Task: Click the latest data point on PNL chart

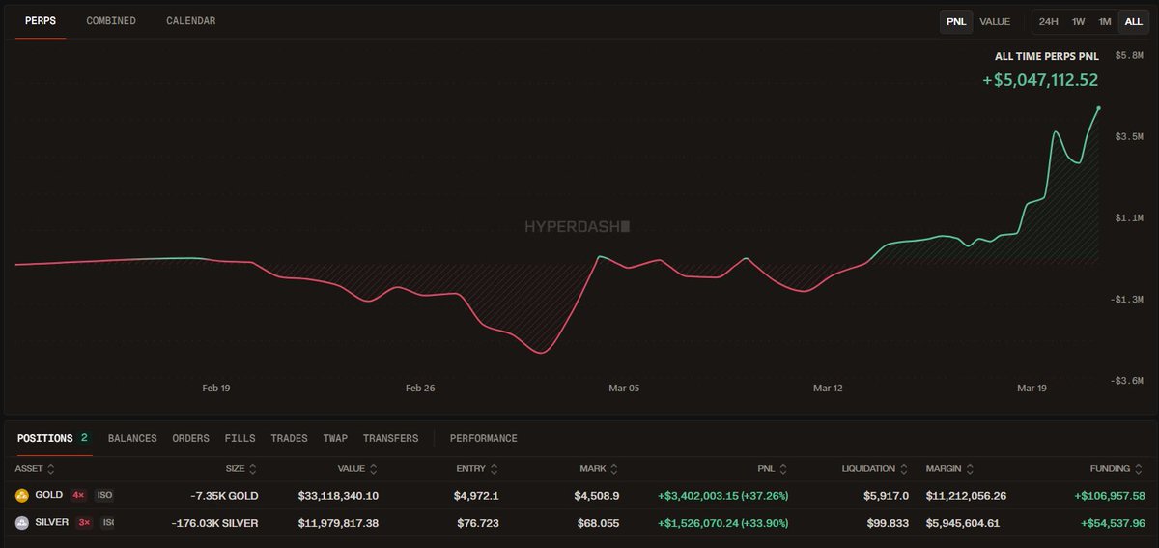Action: tap(1099, 108)
